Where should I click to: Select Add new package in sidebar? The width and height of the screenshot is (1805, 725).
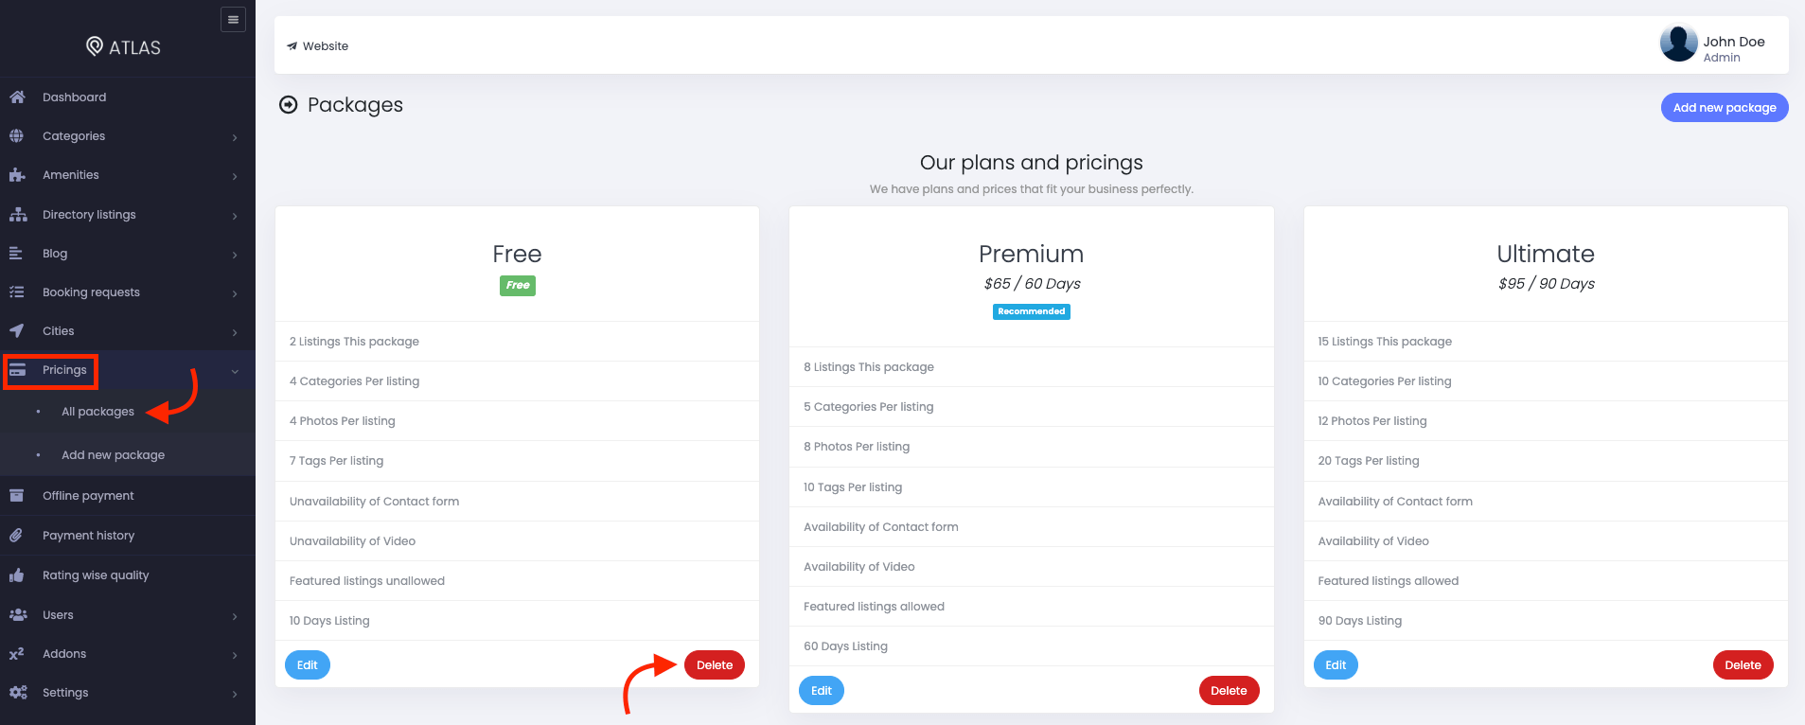pos(113,455)
